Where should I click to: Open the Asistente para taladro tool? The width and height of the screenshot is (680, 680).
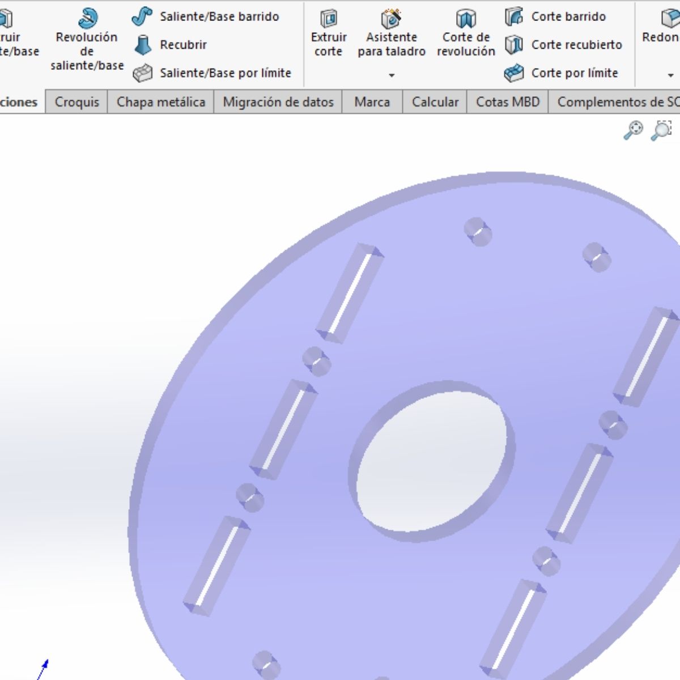(391, 19)
